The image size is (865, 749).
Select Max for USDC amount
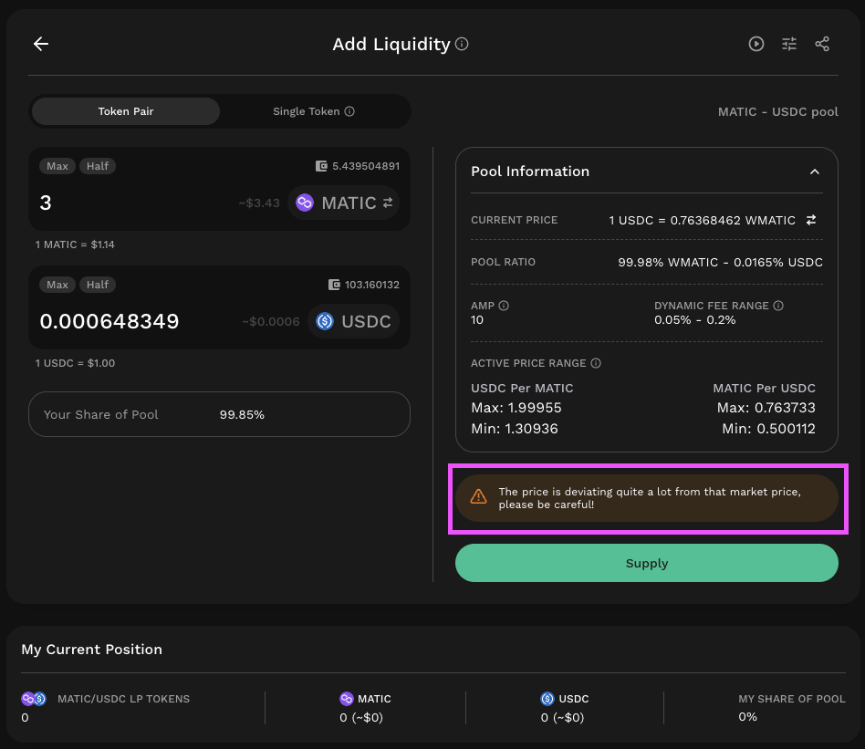tap(57, 285)
